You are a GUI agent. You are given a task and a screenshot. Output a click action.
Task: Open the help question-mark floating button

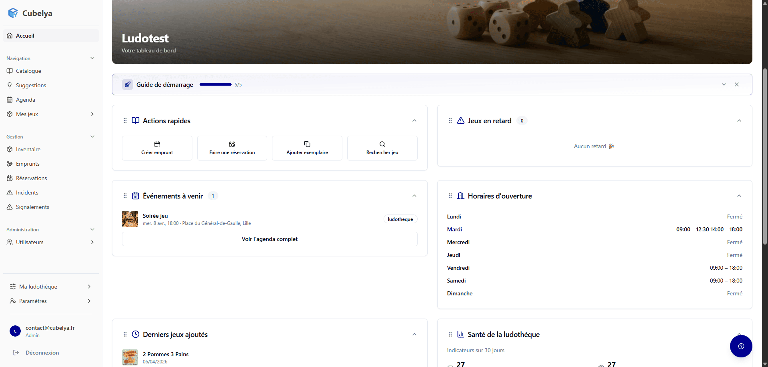(x=741, y=346)
